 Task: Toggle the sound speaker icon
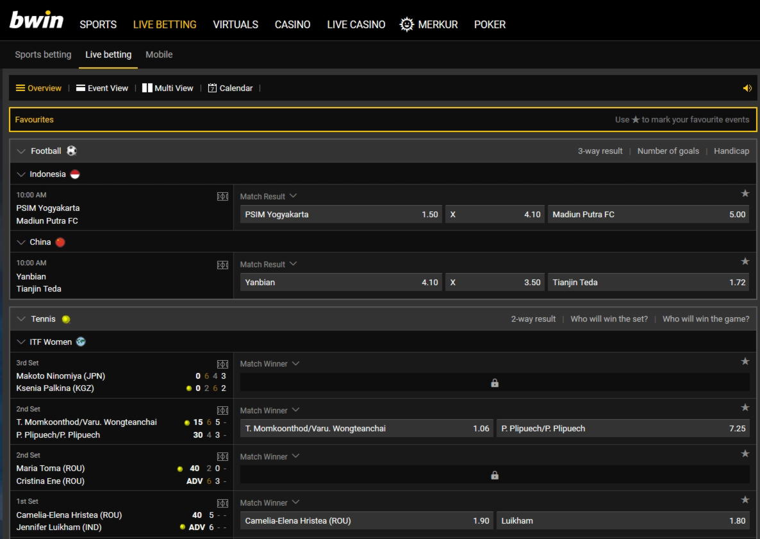pyautogui.click(x=747, y=88)
